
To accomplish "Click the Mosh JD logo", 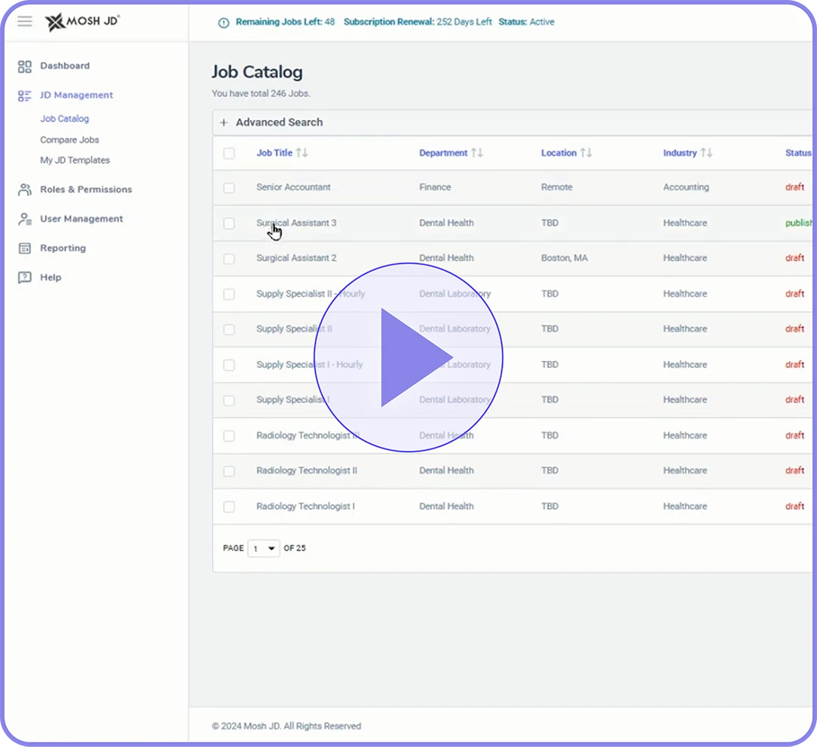I will tap(81, 21).
